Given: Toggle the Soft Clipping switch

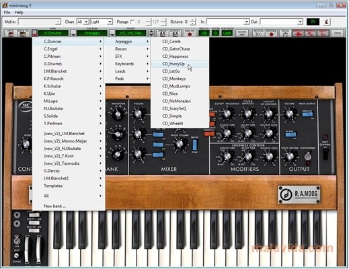Looking at the screenshot, I should click(x=325, y=154).
